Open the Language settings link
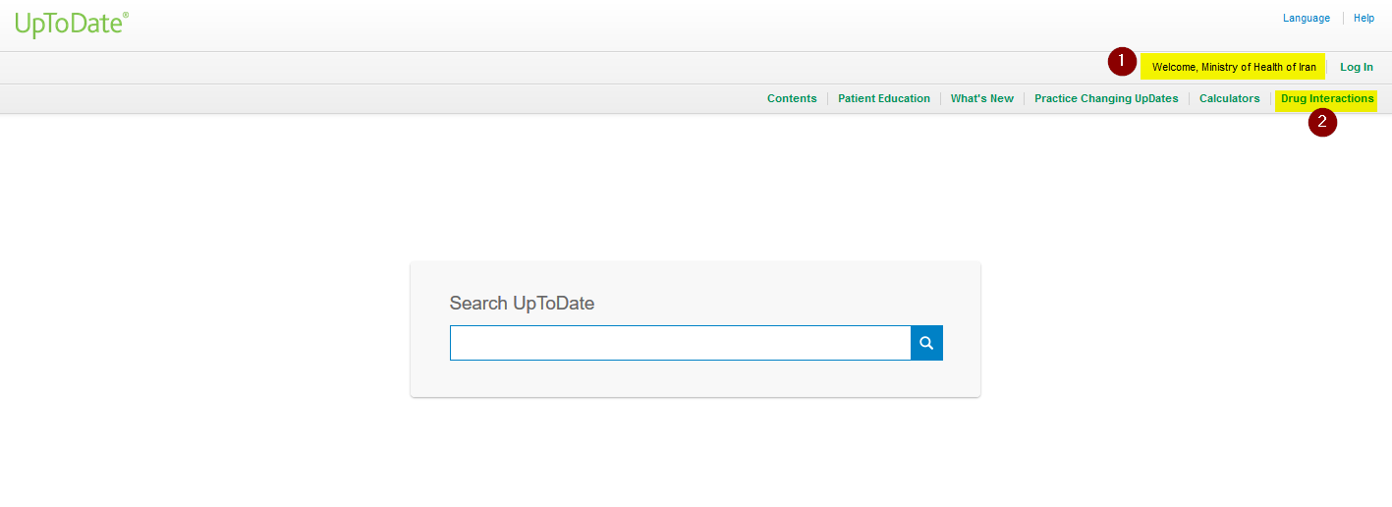 click(x=1306, y=18)
